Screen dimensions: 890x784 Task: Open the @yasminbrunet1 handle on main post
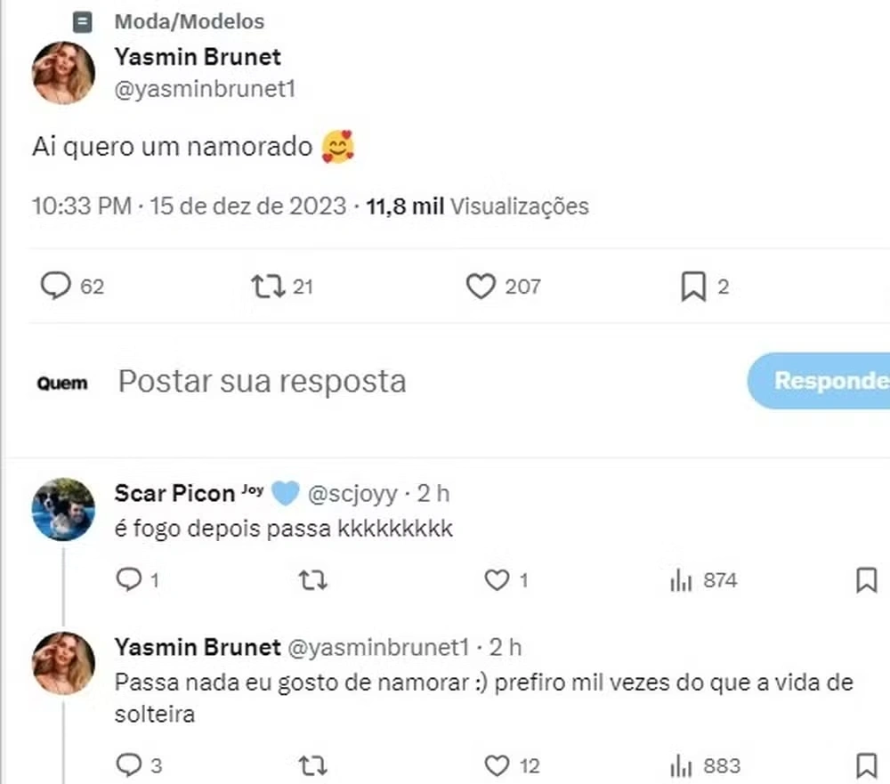tap(205, 89)
